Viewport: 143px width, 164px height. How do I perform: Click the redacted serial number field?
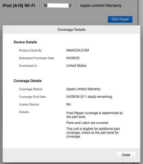click(x=58, y=5)
